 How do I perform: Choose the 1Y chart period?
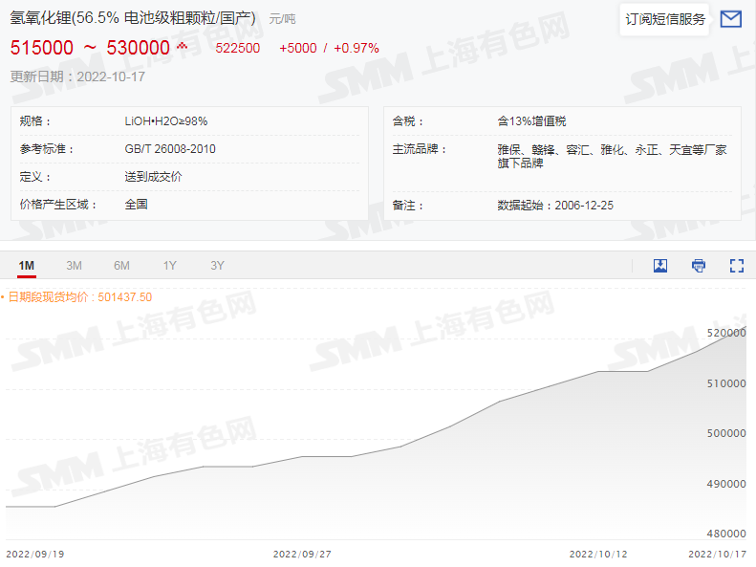tap(169, 266)
